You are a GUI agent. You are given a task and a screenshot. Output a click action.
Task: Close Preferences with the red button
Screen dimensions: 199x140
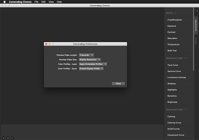click(46, 44)
